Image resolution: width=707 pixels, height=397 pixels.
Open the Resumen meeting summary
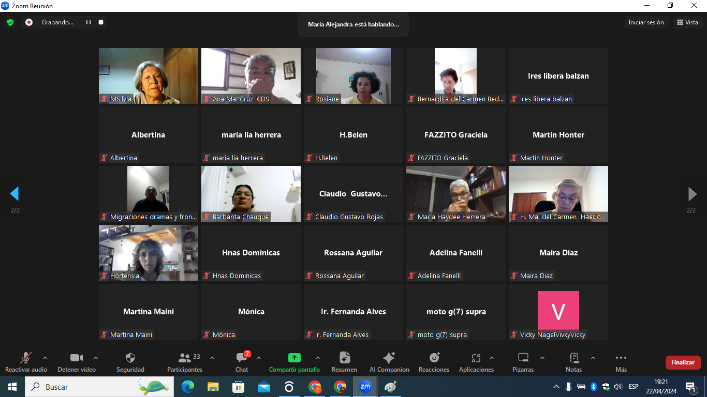click(x=345, y=362)
